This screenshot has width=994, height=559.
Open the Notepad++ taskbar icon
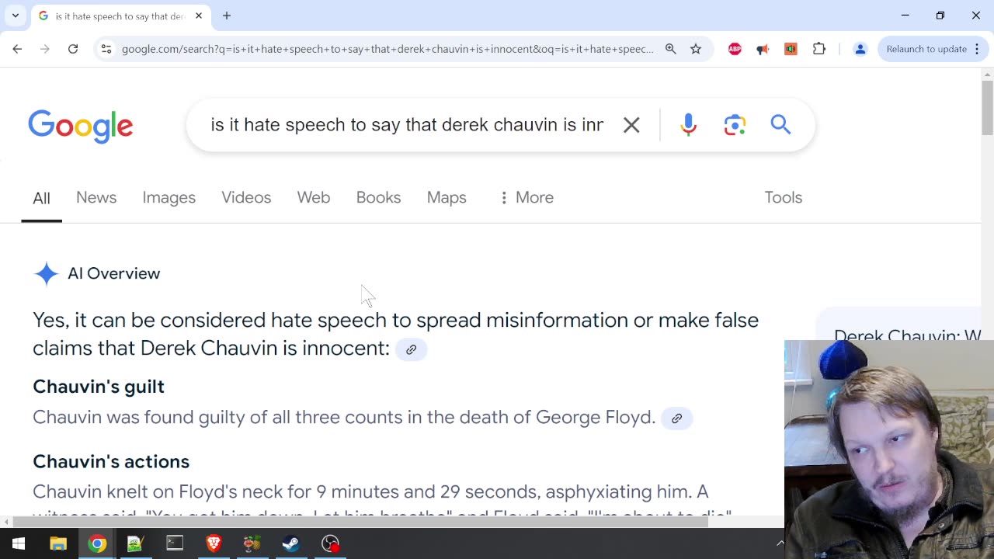coord(136,543)
